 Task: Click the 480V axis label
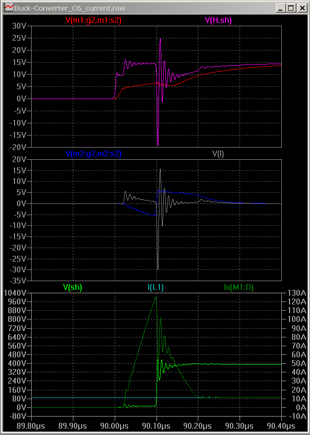point(18,354)
